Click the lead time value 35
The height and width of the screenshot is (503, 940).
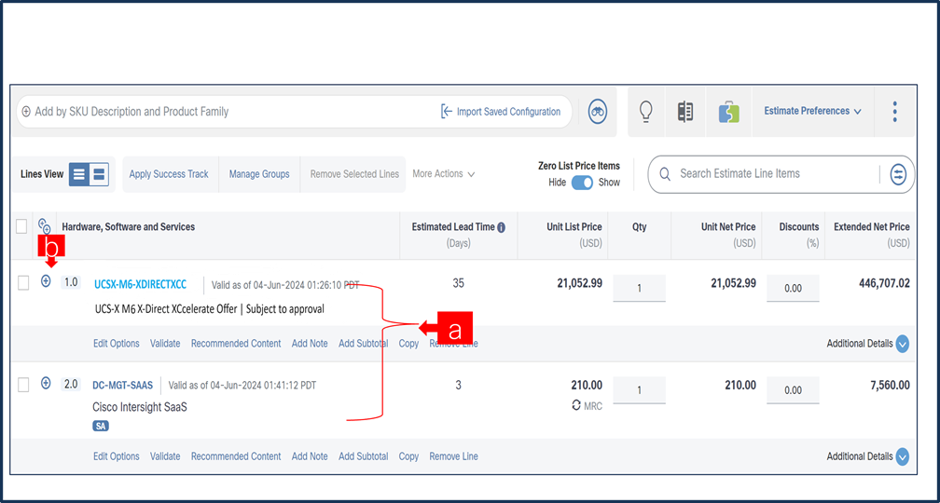459,283
